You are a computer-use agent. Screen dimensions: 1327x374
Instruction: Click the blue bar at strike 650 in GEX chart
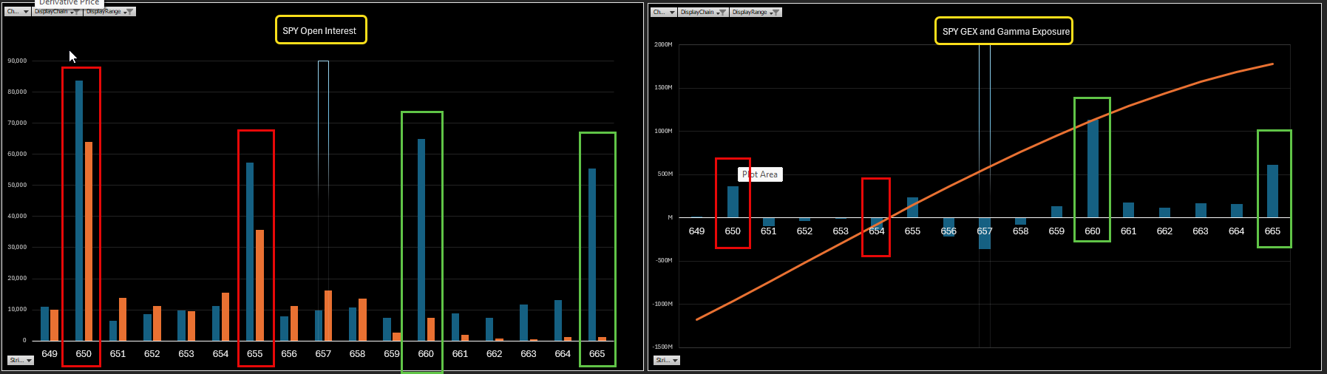pyautogui.click(x=733, y=202)
